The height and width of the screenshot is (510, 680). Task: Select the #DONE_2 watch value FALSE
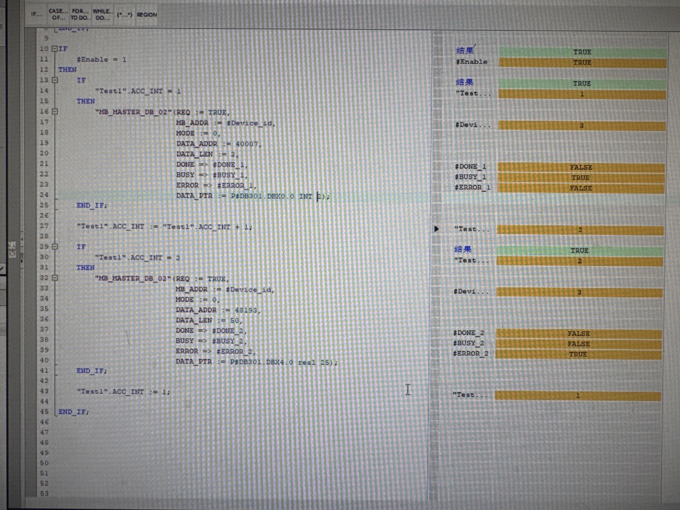(x=579, y=333)
